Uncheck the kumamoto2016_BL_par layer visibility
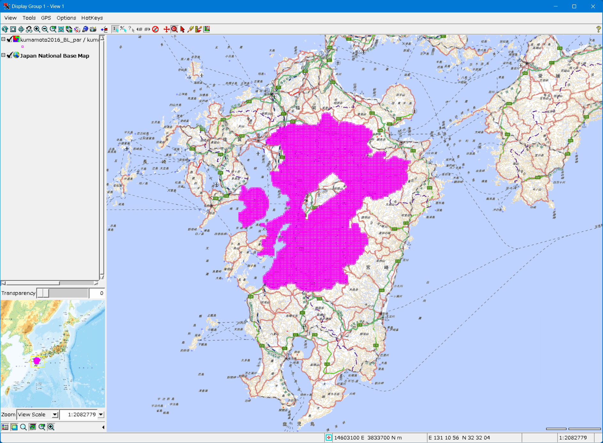Image resolution: width=603 pixels, height=443 pixels. coord(10,39)
